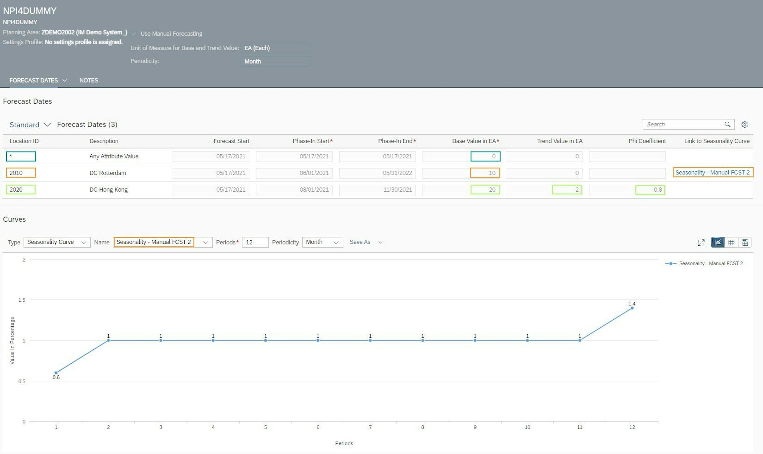Switch to the line chart view
This screenshot has width=763, height=454.
coord(718,243)
